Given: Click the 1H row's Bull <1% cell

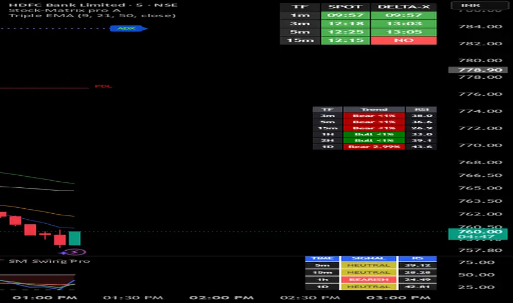Looking at the screenshot, I should 374,134.
